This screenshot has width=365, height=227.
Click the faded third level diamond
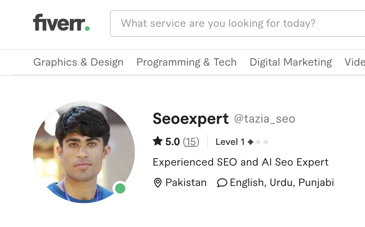click(x=266, y=142)
